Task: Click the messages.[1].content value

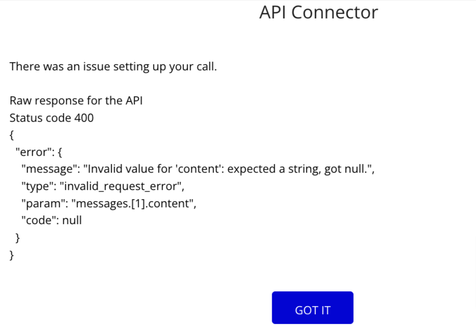Action: click(x=132, y=203)
